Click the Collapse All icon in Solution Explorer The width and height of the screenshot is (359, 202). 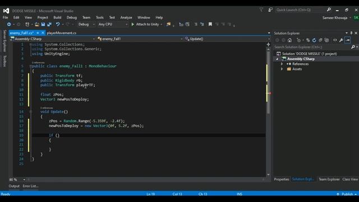(x=320, y=40)
